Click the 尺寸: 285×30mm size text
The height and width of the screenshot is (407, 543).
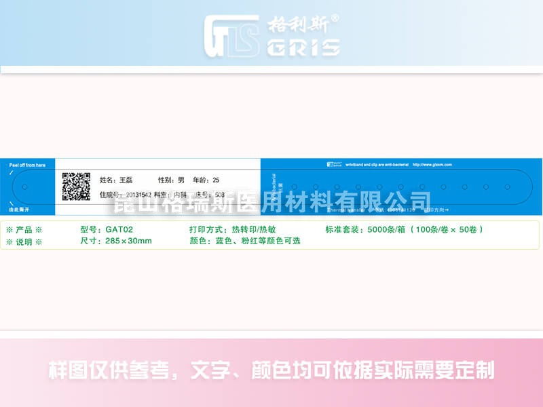116,241
